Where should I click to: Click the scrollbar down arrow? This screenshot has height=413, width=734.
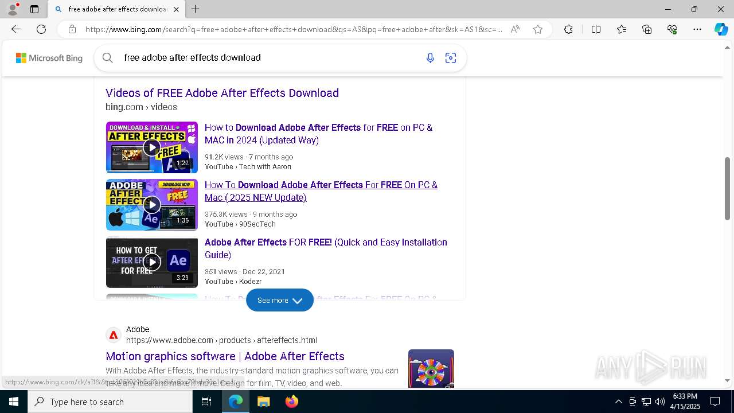point(727,380)
